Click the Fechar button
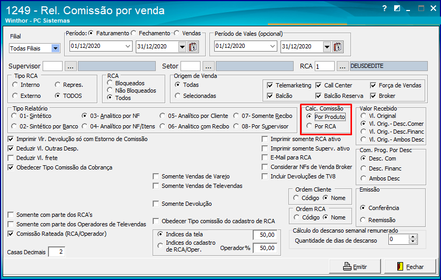441x280 pixels. [410, 266]
